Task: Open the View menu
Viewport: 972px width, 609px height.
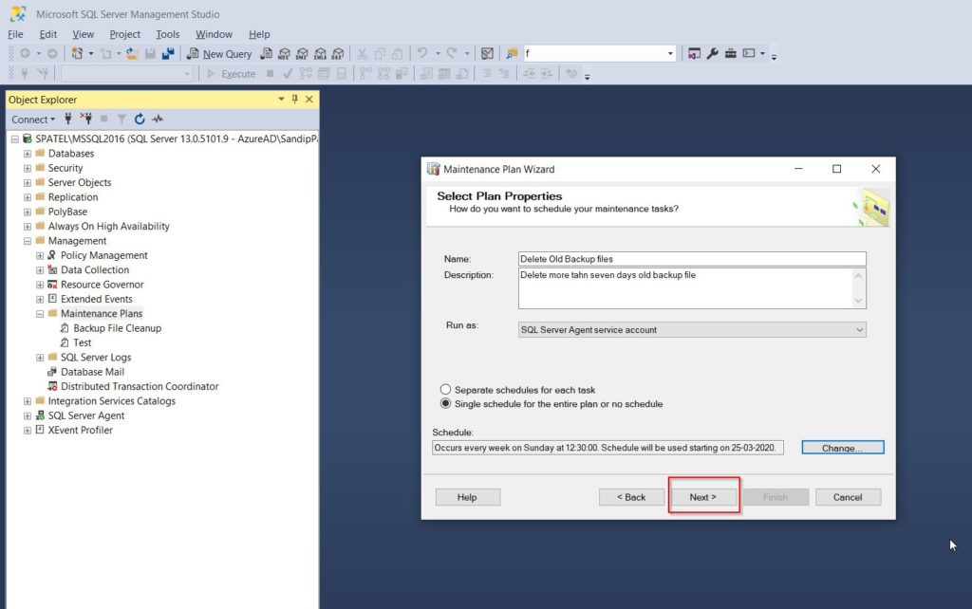Action: pos(84,34)
